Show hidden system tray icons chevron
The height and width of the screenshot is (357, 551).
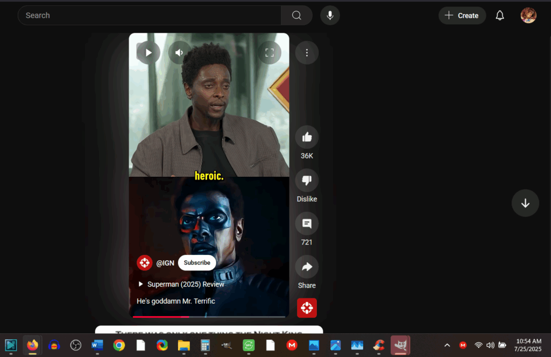coord(447,345)
